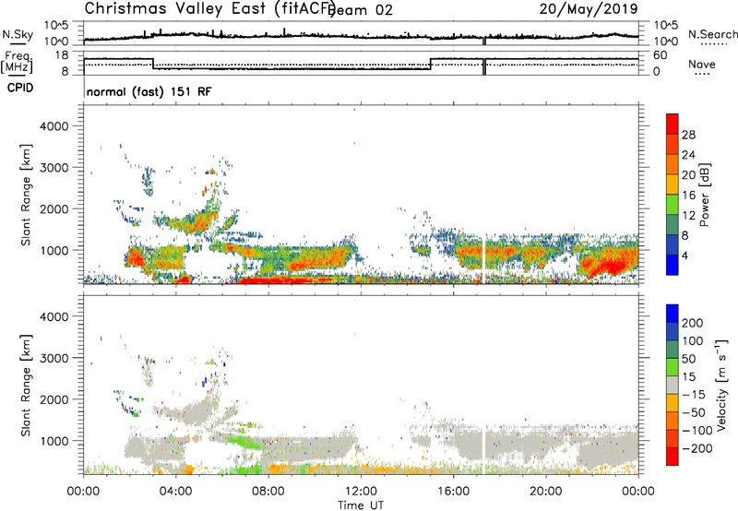
Task: Click the "18" frequency scale value
Action: [61, 55]
